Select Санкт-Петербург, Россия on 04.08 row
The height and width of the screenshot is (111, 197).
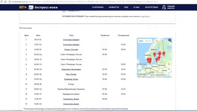tap(71, 64)
